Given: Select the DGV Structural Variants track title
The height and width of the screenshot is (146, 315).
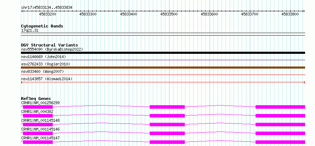Looking at the screenshot, I should (x=50, y=45).
